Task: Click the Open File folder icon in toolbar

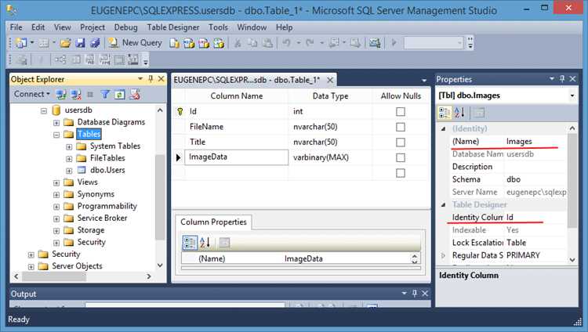Action: click(65, 43)
